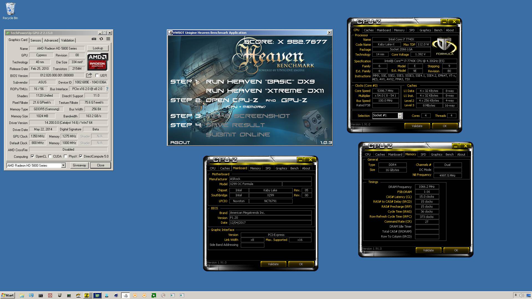Switch to the Sensors tab in GPU-Z

[x=36, y=40]
